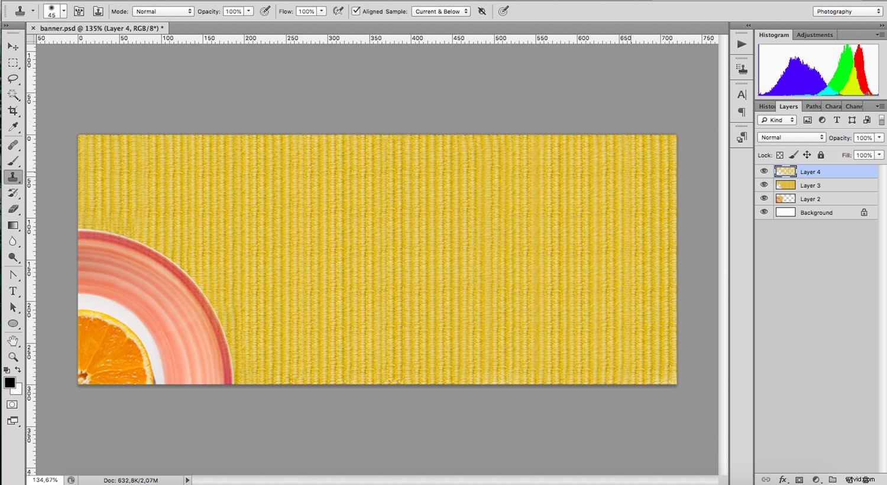This screenshot has height=485, width=887.
Task: Switch to the Paths tab
Action: tap(812, 106)
